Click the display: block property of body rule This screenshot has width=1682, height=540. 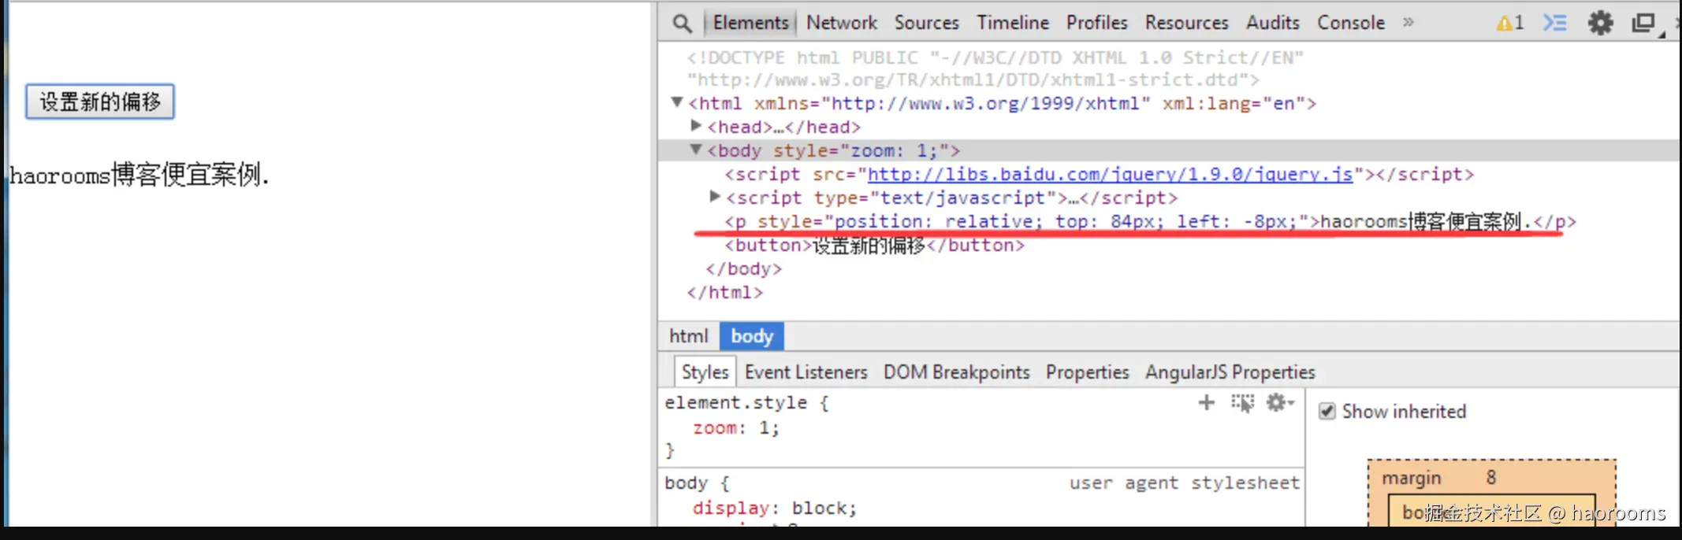pos(774,509)
